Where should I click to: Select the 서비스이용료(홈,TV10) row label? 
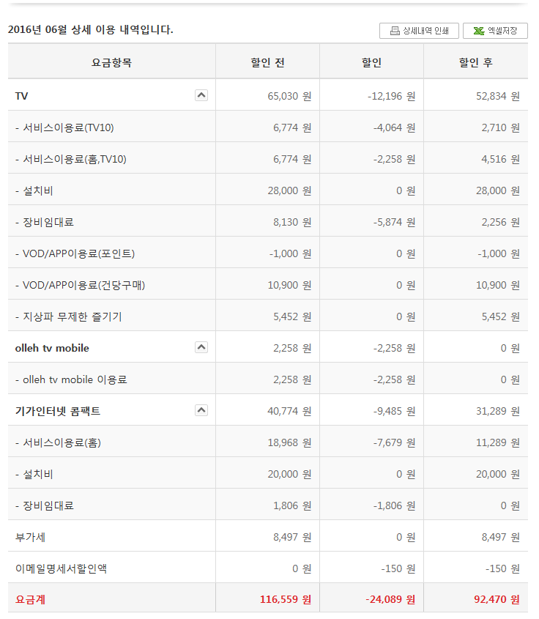(71, 159)
